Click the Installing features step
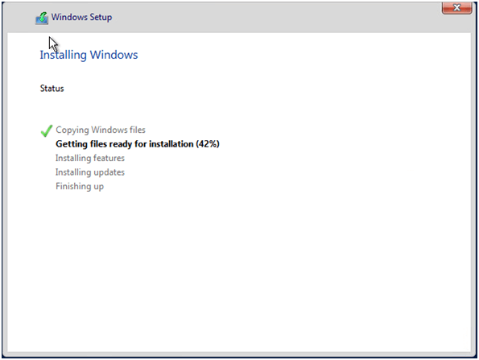Screen dimensions: 479x360 tap(90, 158)
